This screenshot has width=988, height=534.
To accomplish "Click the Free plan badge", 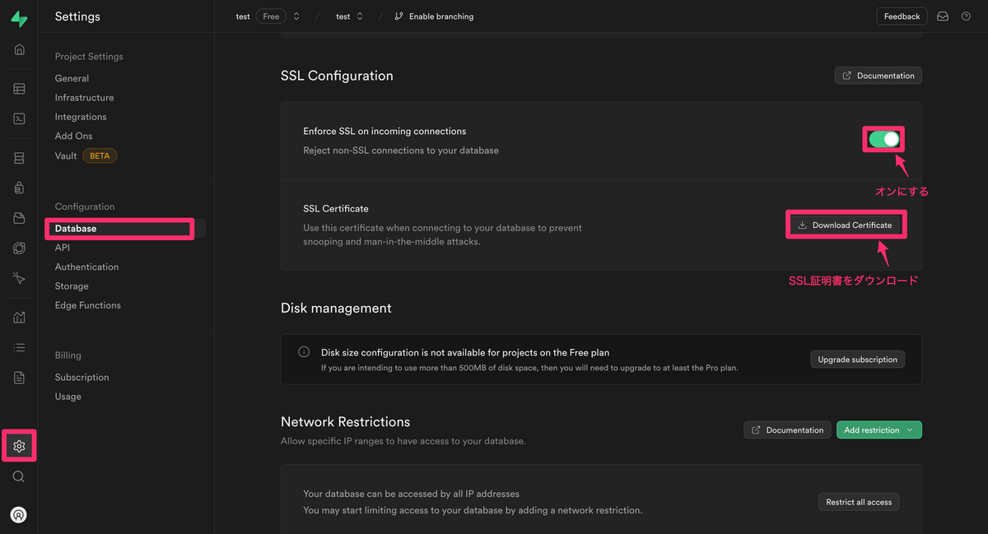I will [x=271, y=16].
